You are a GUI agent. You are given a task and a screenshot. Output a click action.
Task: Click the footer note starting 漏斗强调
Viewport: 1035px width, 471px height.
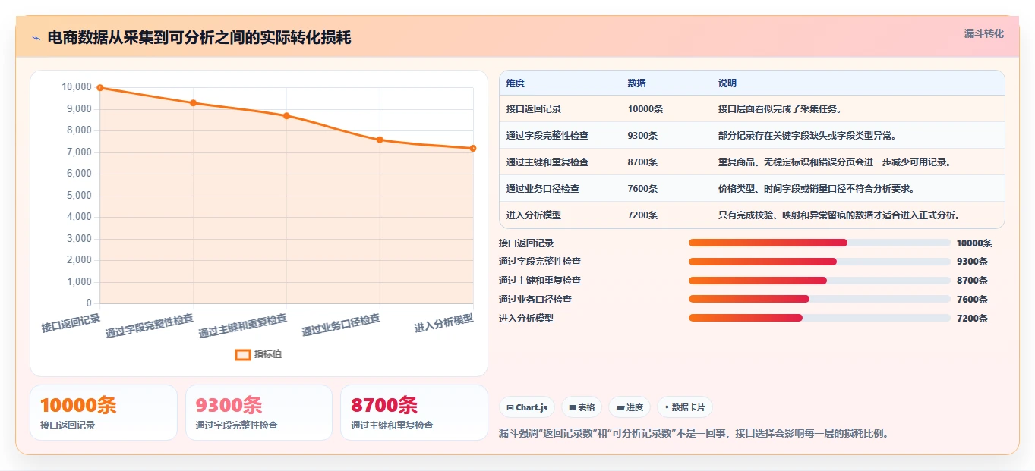(693, 434)
